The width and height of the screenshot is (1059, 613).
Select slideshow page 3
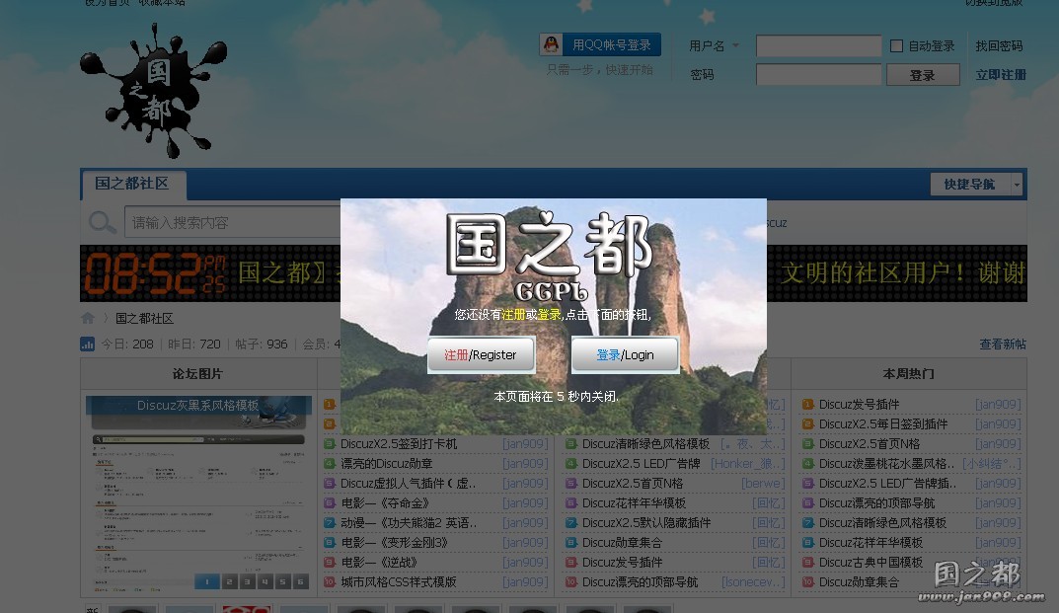pyautogui.click(x=247, y=582)
